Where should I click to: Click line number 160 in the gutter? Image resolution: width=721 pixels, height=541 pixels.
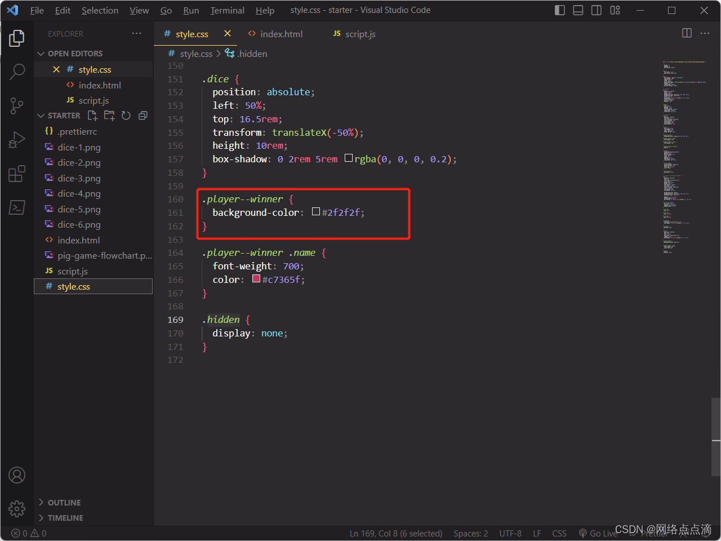click(175, 199)
